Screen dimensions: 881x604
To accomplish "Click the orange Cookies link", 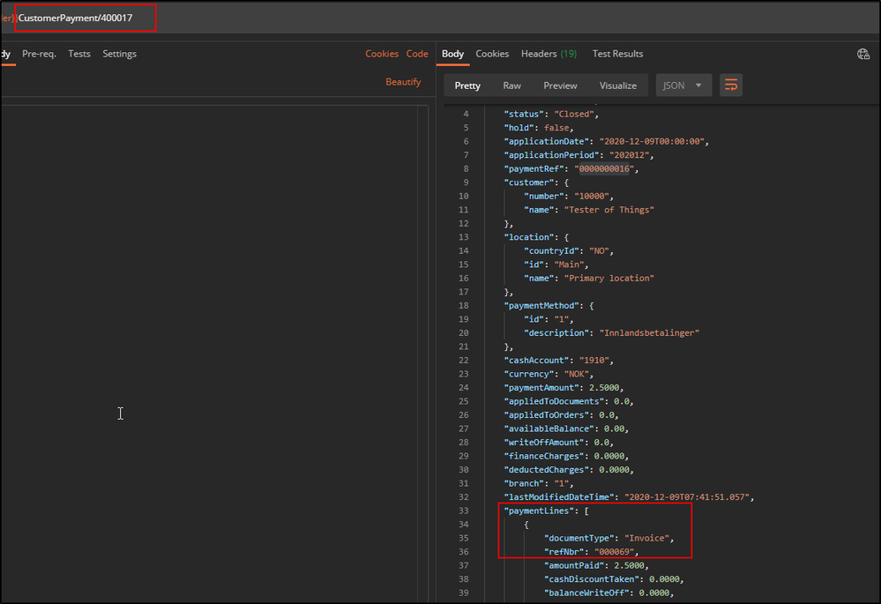I will [382, 54].
